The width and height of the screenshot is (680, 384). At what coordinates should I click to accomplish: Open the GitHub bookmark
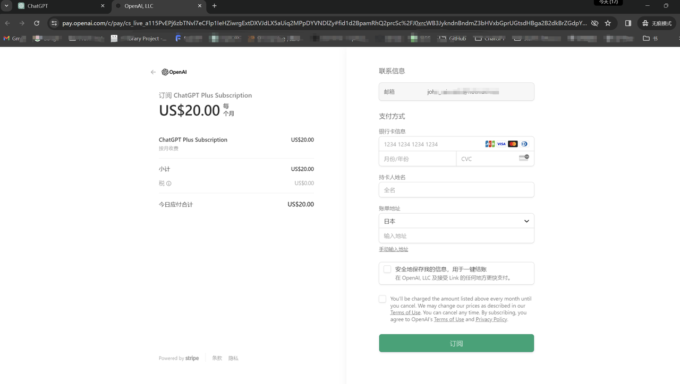click(453, 39)
